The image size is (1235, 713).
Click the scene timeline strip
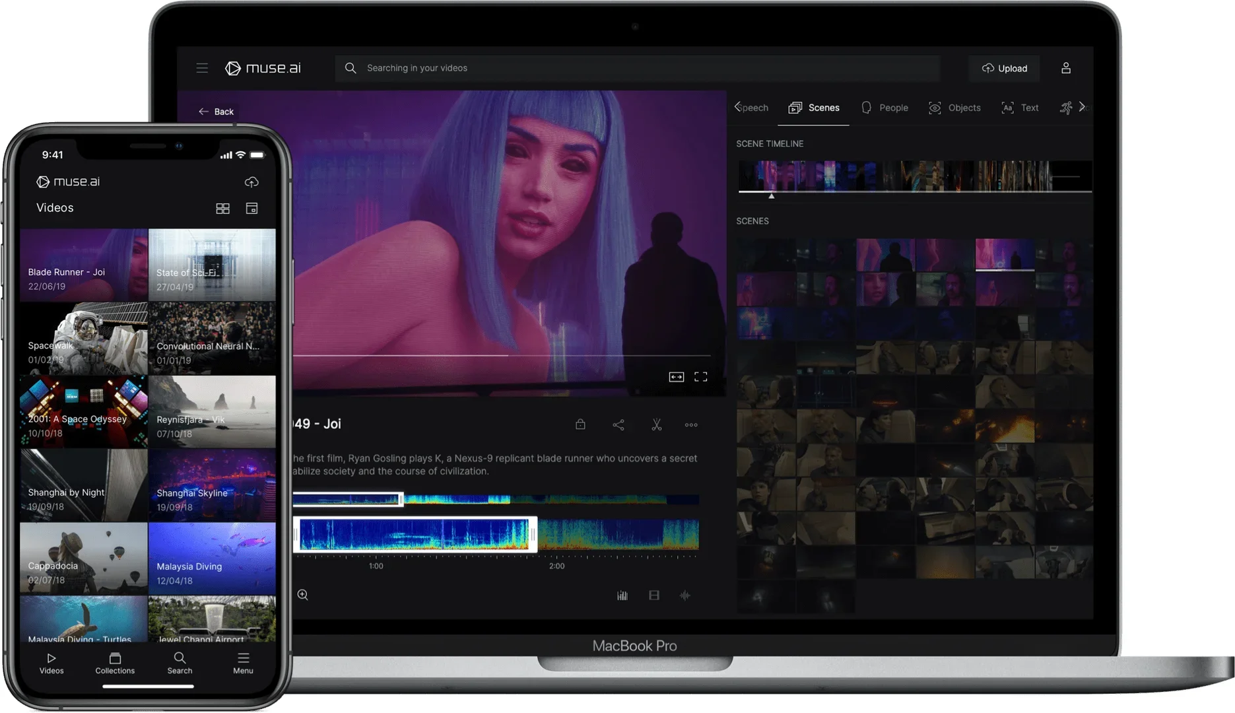tap(914, 176)
